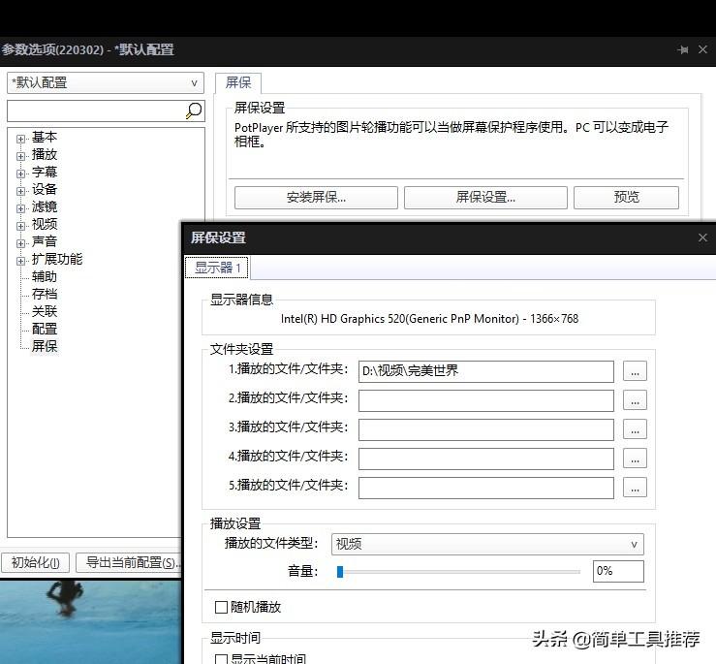
Task: Browse for folder 2 with ... button
Action: pyautogui.click(x=635, y=400)
